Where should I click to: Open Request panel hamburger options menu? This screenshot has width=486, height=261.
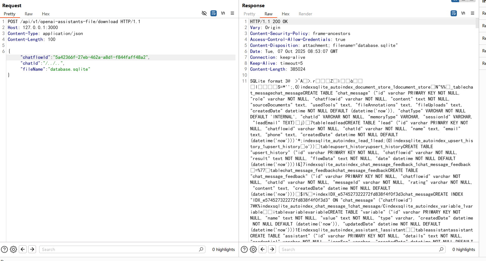[x=232, y=13]
